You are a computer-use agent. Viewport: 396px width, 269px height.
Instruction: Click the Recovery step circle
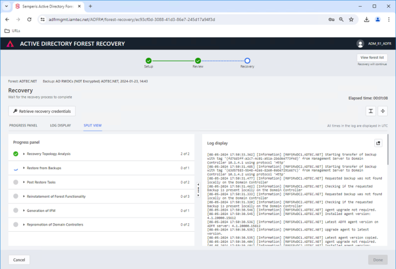click(247, 61)
